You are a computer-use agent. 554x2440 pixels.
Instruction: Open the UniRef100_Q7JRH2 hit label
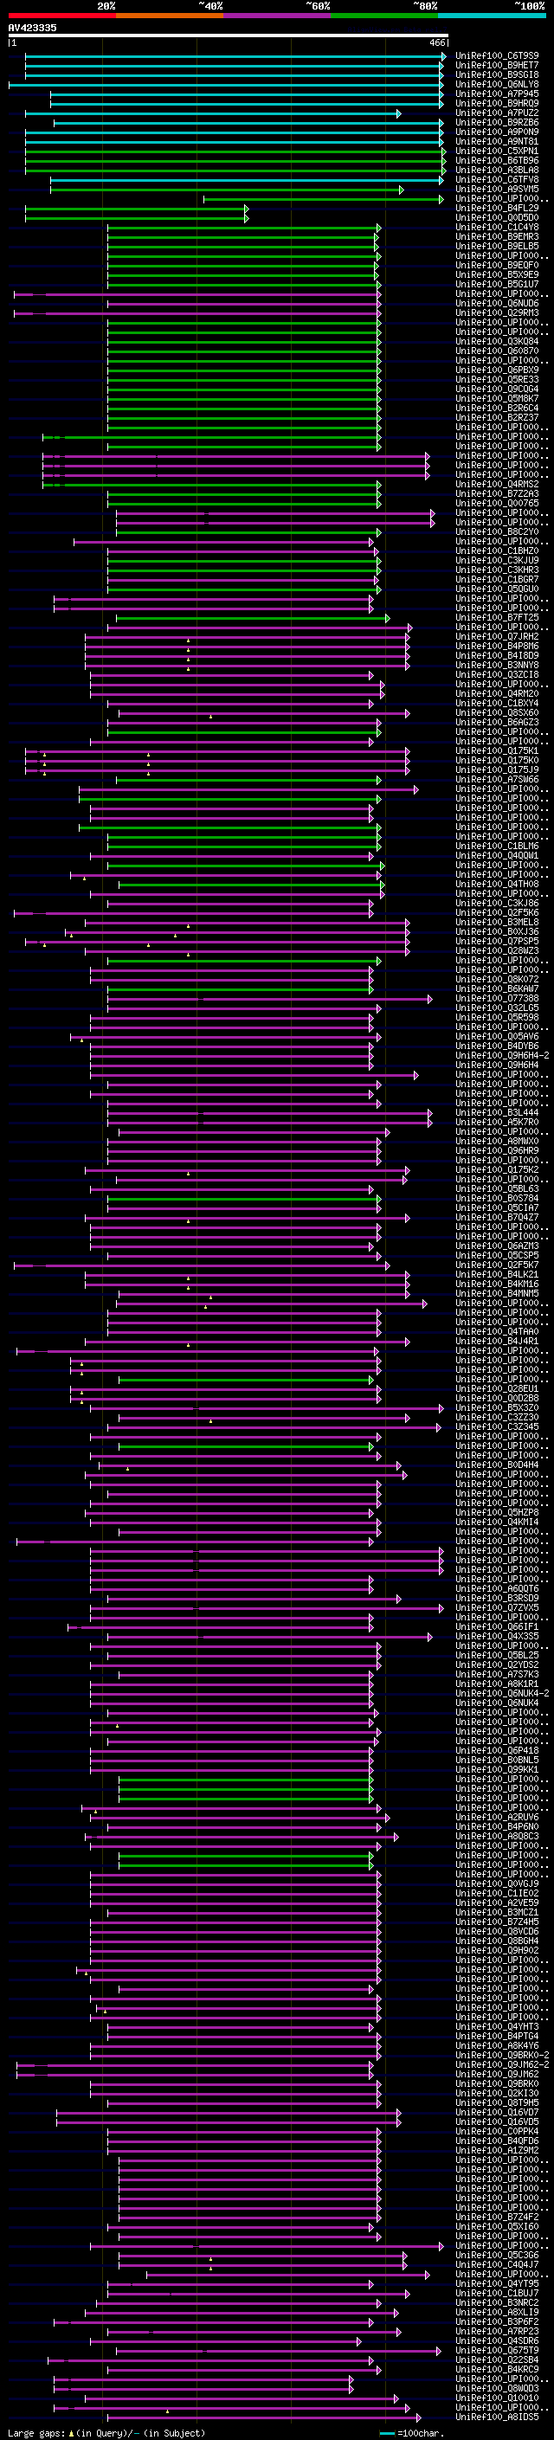pos(497,637)
